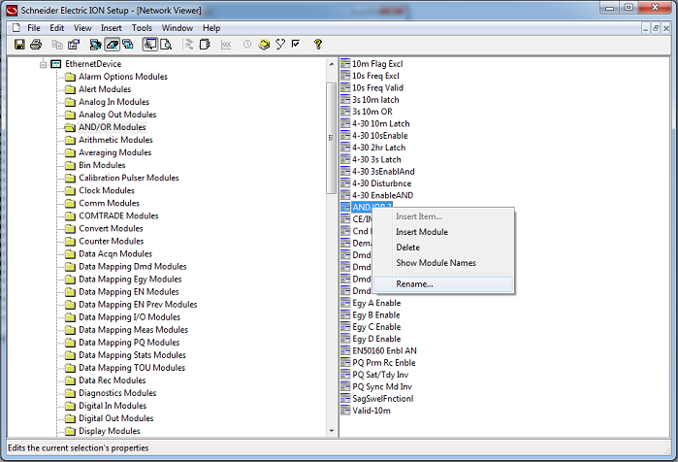Viewport: 678px width, 462px height.
Task: Select the PQ Sync Md Inv module
Action: [x=382, y=386]
